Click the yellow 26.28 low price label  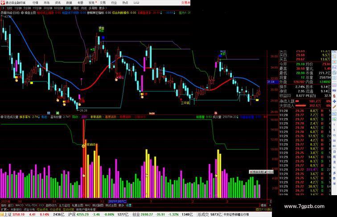pyautogui.click(x=83, y=111)
